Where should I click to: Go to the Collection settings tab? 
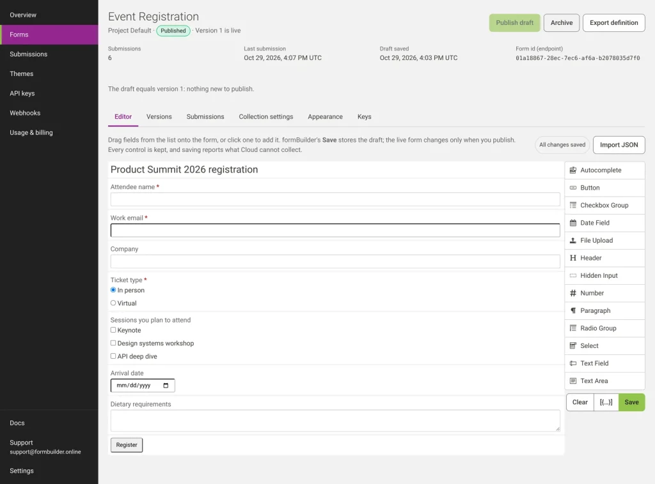[x=265, y=117]
